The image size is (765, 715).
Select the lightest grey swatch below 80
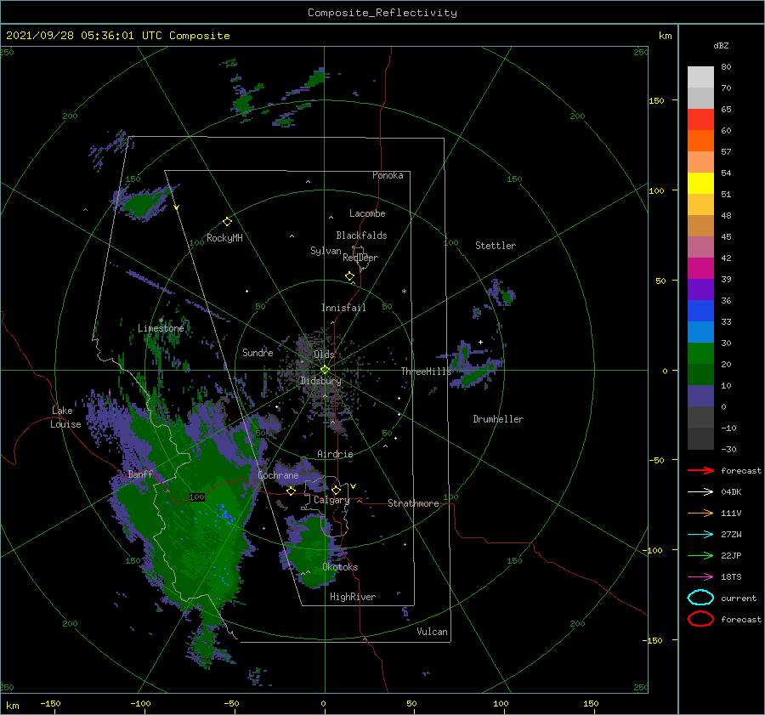700,77
